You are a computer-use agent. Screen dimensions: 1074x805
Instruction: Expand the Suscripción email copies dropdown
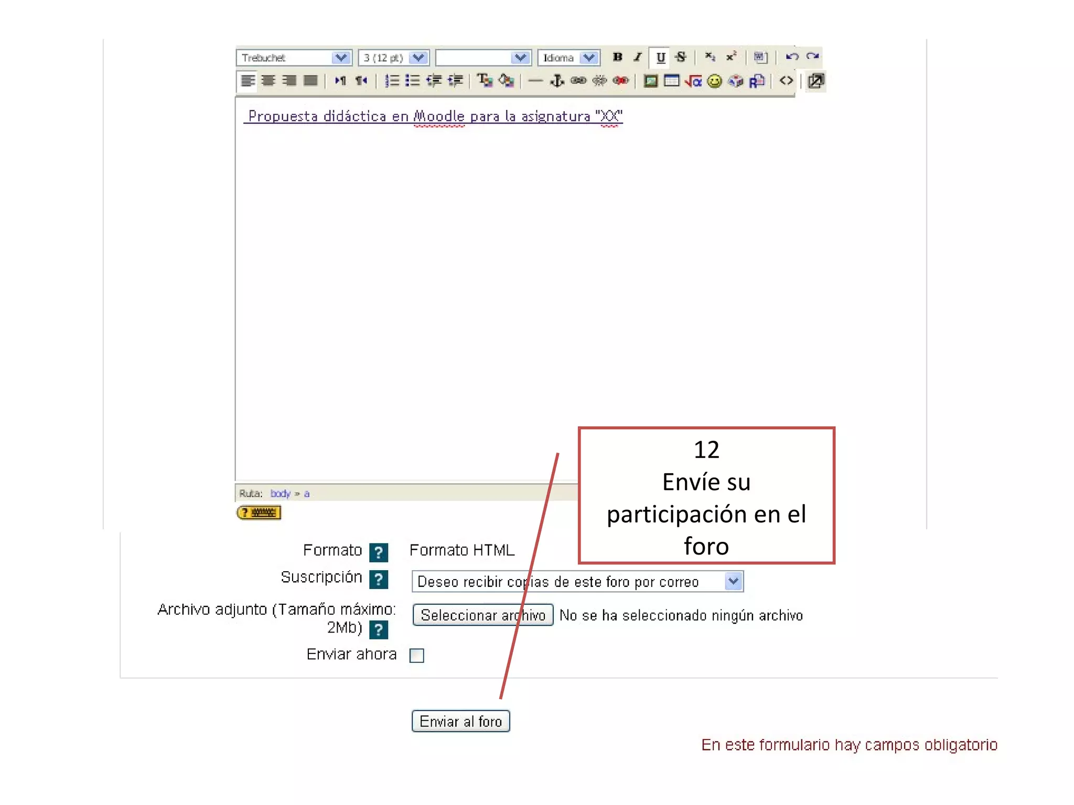point(733,581)
